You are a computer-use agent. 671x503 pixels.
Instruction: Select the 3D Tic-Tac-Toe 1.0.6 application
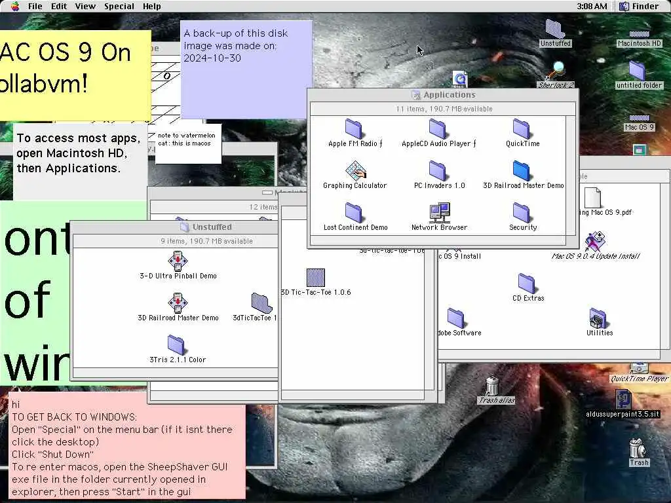point(316,278)
